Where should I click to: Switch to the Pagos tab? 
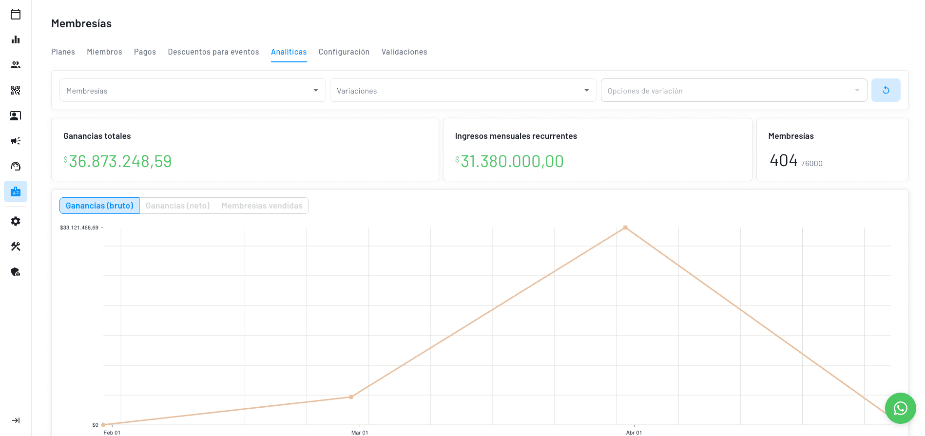click(145, 52)
